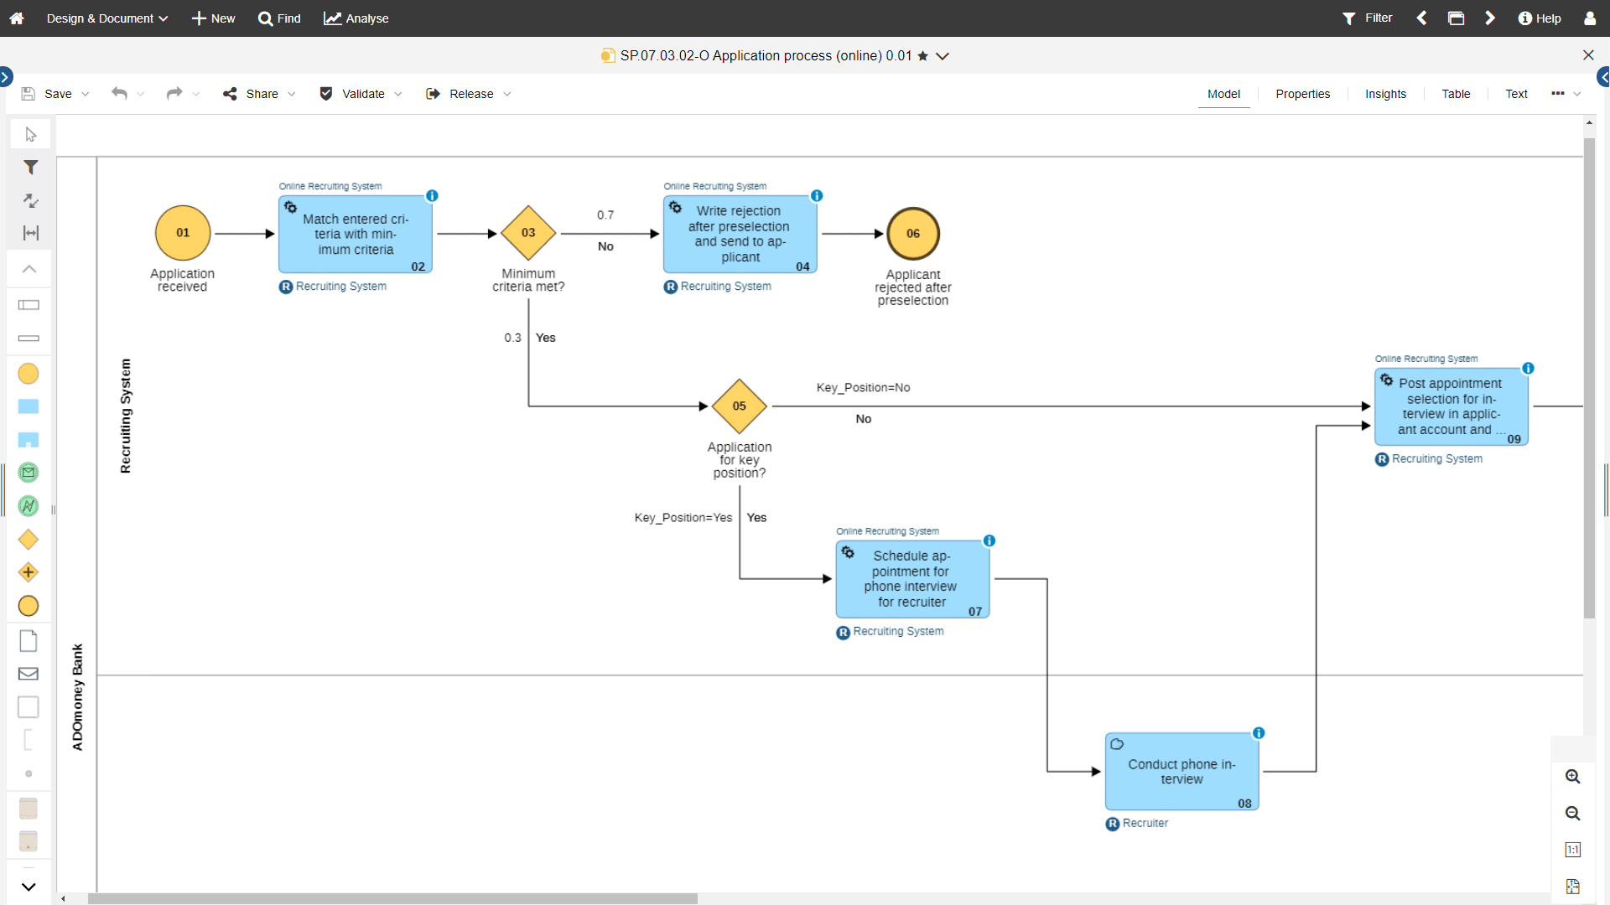The image size is (1610, 905).
Task: Click the fit-to-page zoom icon
Action: tap(1572, 886)
